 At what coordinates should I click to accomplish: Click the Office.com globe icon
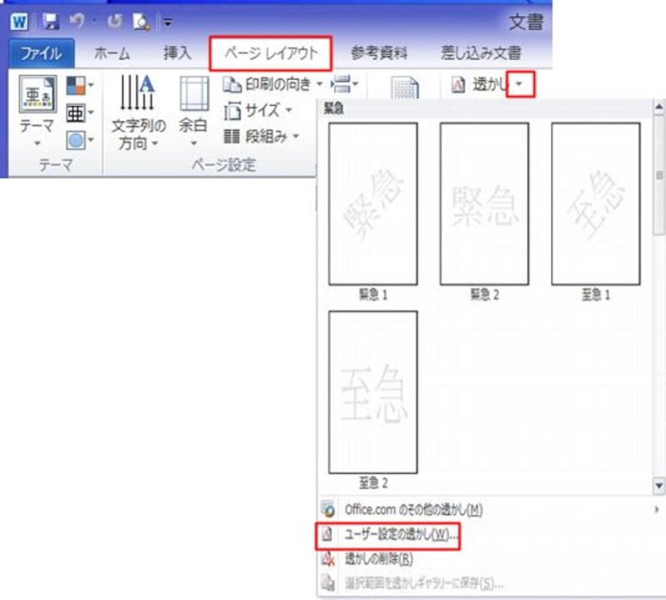[328, 509]
